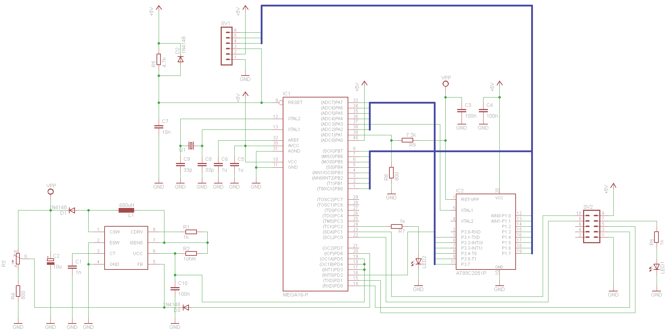The image size is (666, 331).
Task: Click the ISENS pin label
Action: tap(136, 243)
